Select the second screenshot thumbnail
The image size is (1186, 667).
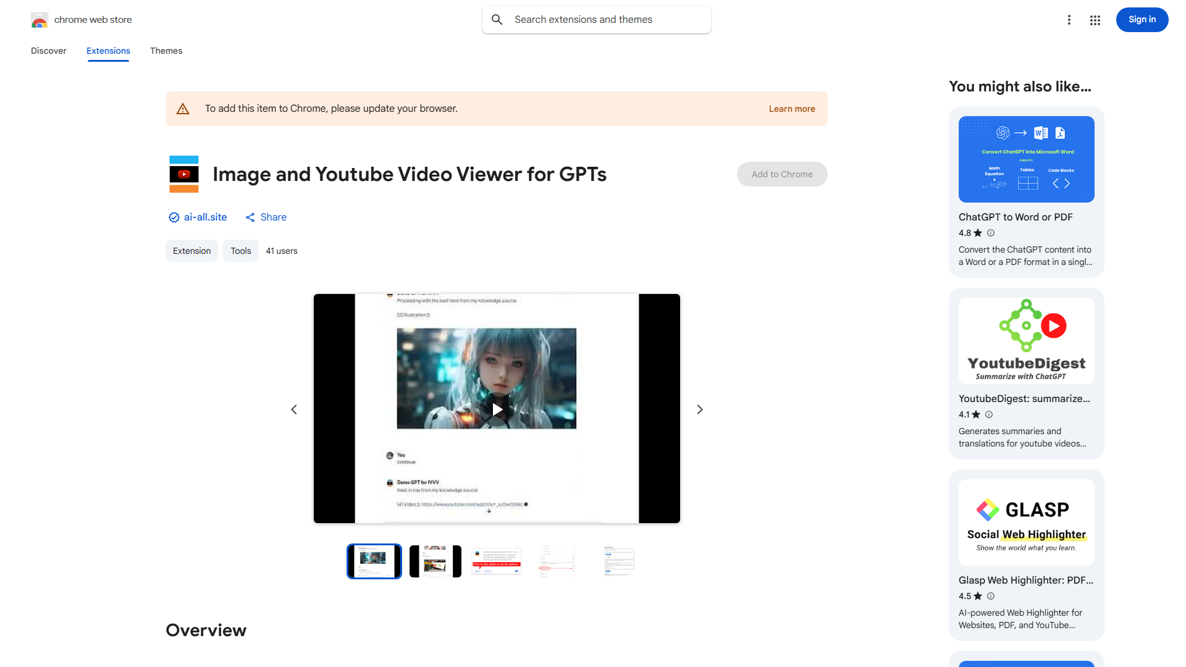[x=435, y=561]
